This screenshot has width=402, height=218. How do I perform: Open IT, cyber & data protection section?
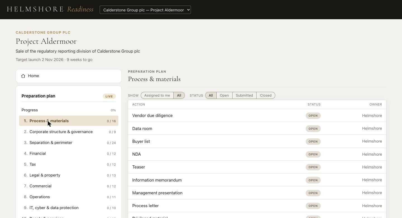point(69,208)
